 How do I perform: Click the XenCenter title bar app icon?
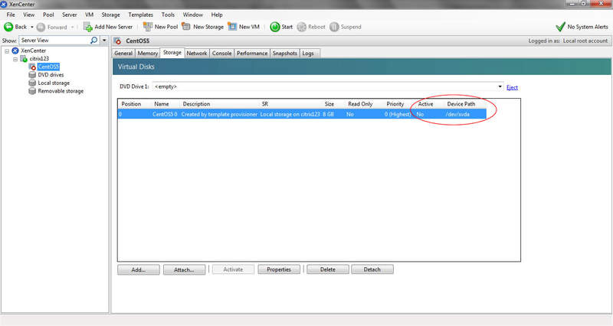4,5
